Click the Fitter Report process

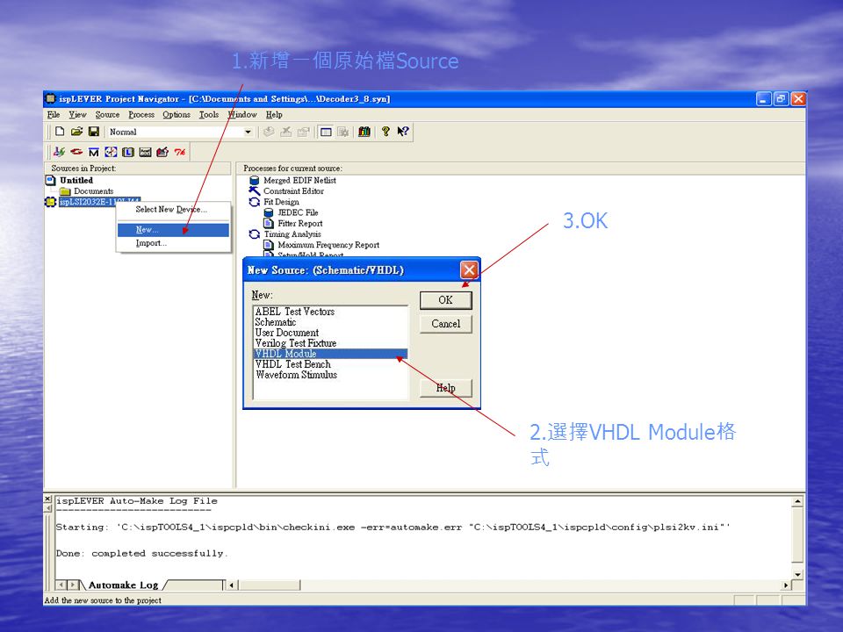pos(300,223)
